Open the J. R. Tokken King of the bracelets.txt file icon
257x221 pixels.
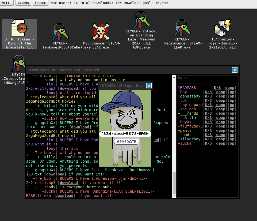click(20, 34)
